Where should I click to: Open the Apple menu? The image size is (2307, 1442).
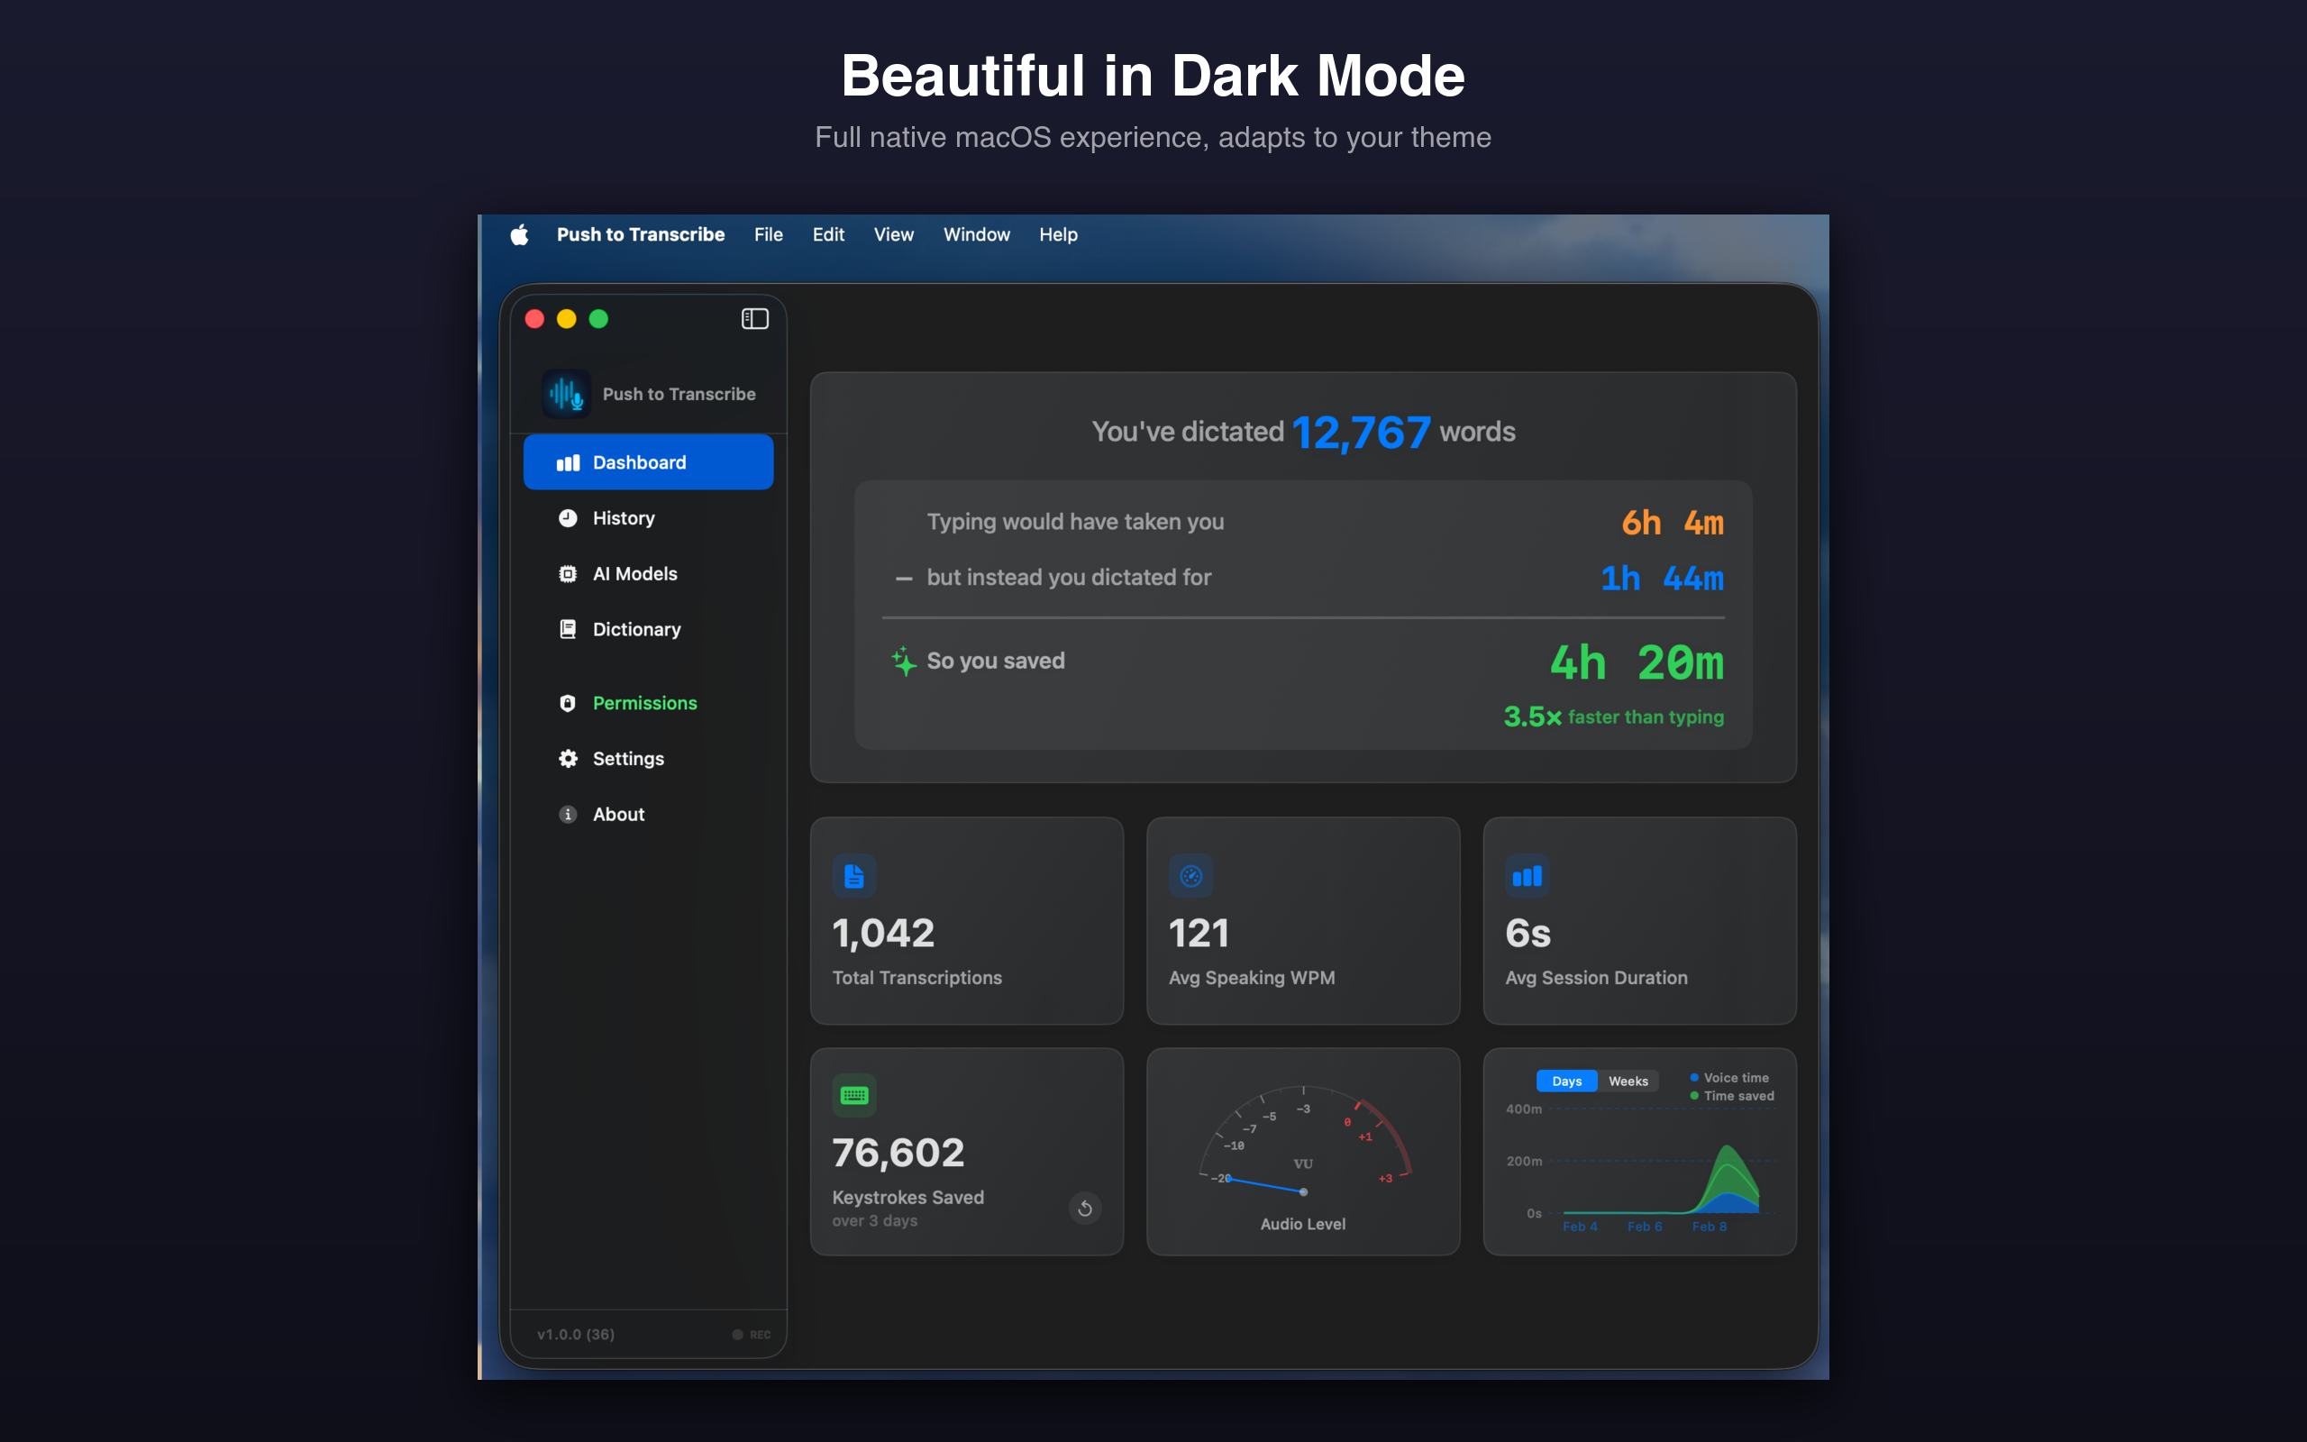[520, 234]
